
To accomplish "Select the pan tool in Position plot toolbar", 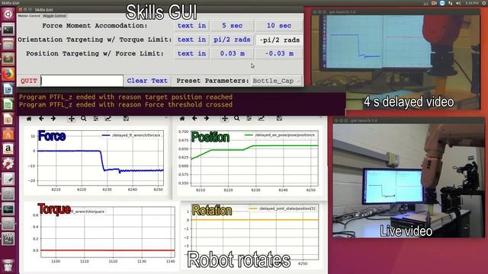I will 225,119.
